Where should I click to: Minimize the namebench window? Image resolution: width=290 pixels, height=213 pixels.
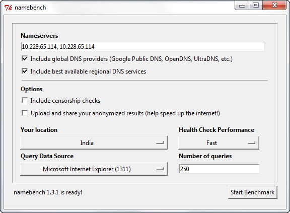pyautogui.click(x=242, y=6)
